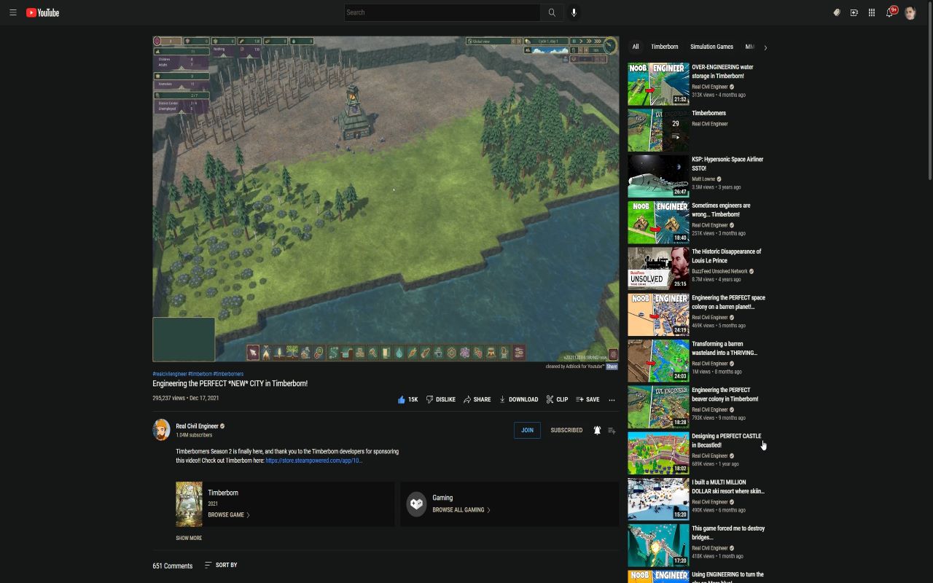Open Engineering the PERFECT beaver colony video

tap(658, 407)
